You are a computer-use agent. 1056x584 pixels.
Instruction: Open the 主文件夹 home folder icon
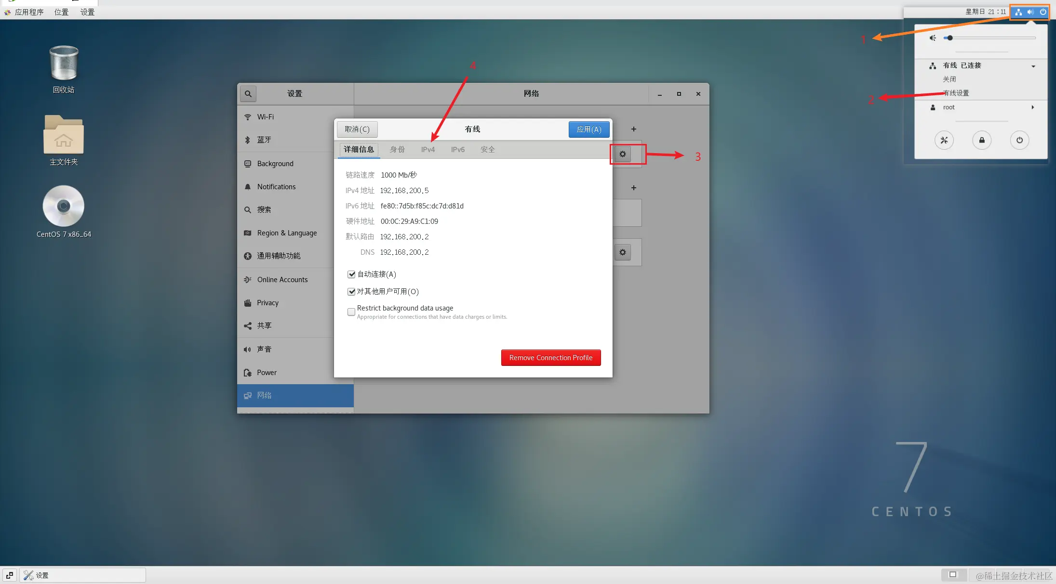[x=64, y=136]
